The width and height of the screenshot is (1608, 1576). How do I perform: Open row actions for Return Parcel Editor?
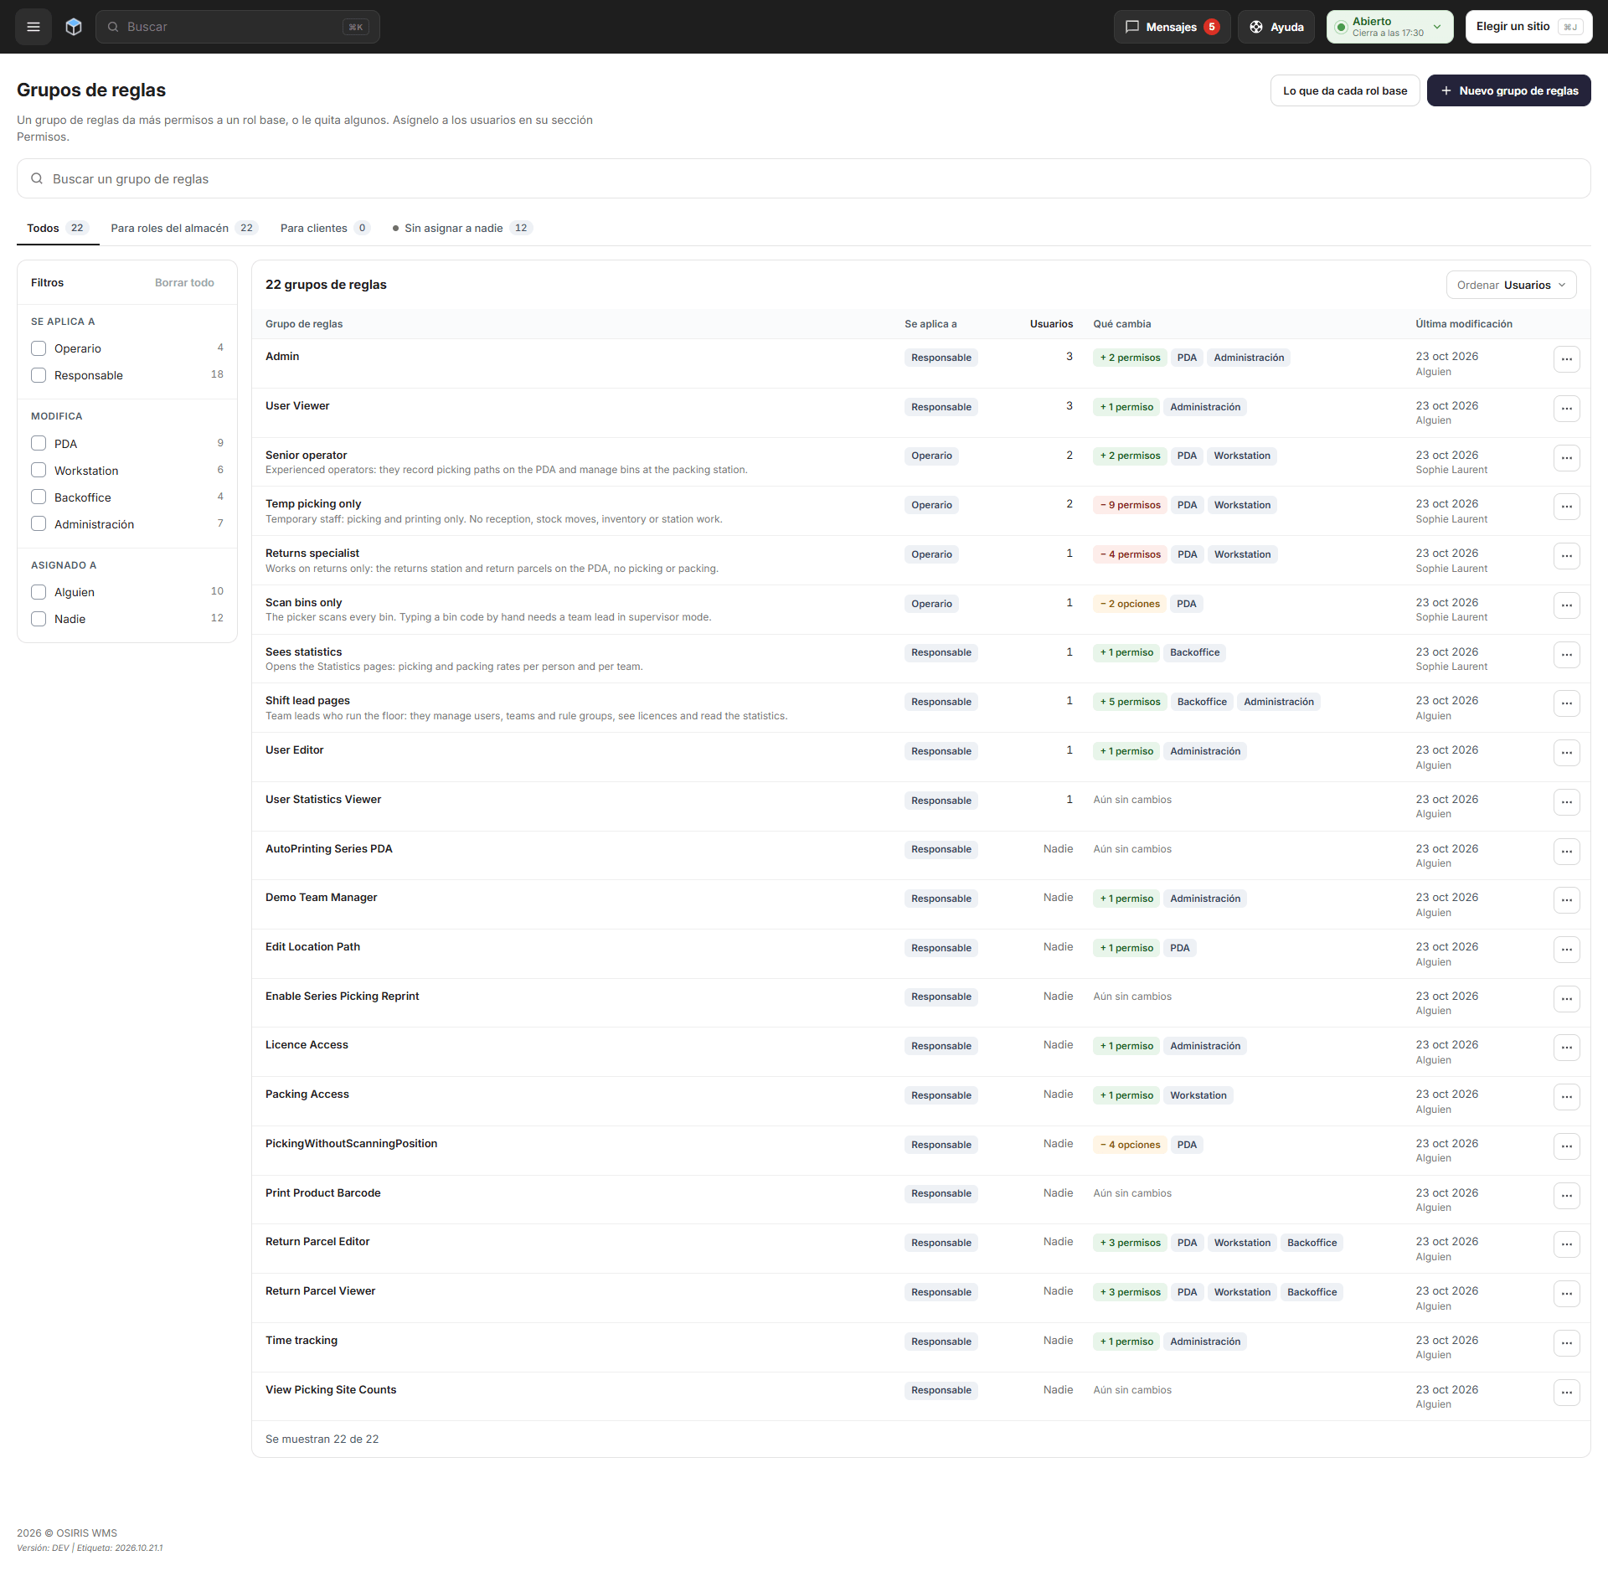coord(1566,1244)
